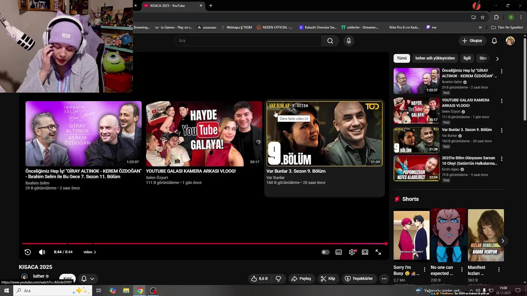527x296 pixels.
Task: Like the video with 8,6 B likes
Action: pyautogui.click(x=259, y=278)
